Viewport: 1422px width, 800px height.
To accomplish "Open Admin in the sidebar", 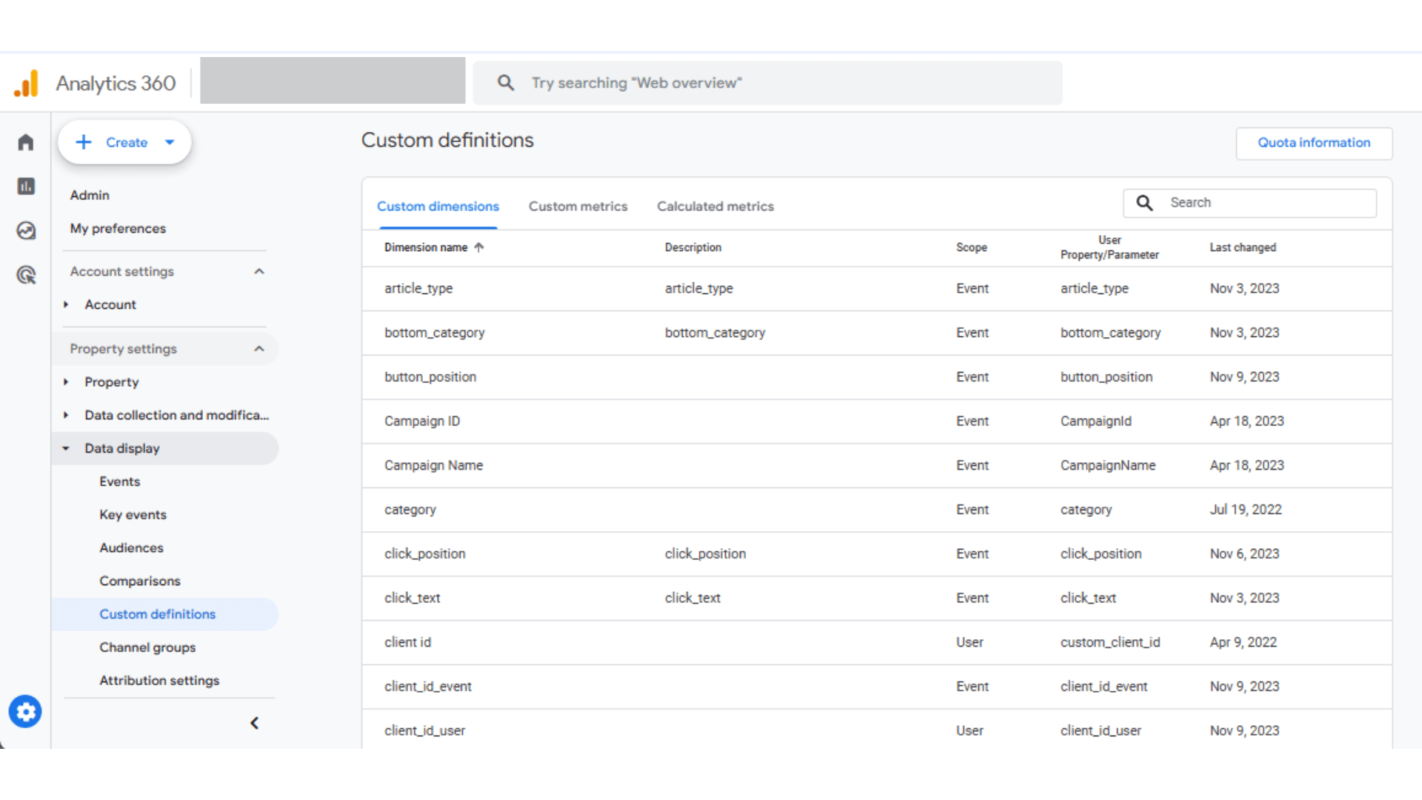I will coord(90,196).
